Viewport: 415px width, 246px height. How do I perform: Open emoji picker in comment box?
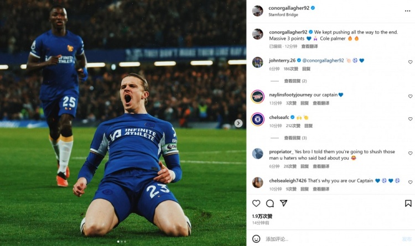point(256,239)
